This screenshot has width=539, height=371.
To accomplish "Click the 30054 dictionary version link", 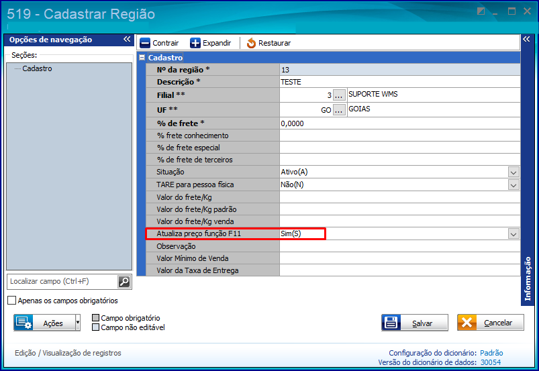I will pyautogui.click(x=491, y=362).
